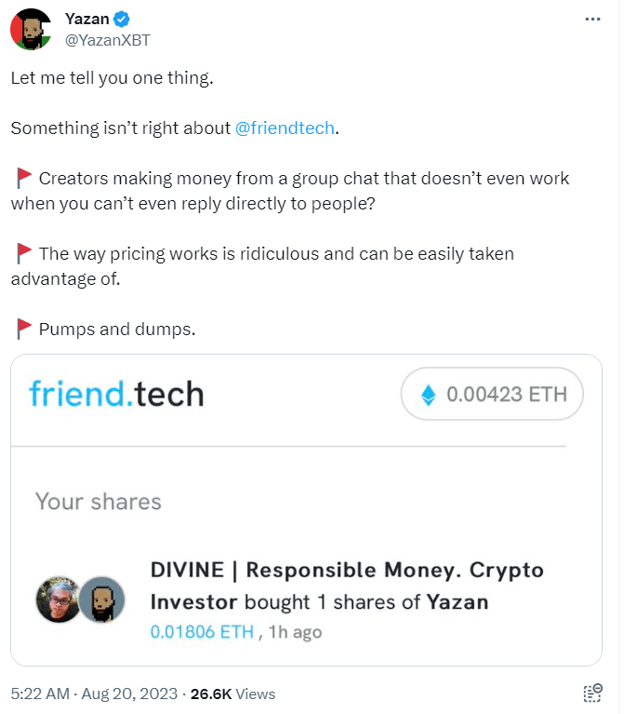
Task: Click DIVINE's round avatar in shares row
Action: click(56, 599)
